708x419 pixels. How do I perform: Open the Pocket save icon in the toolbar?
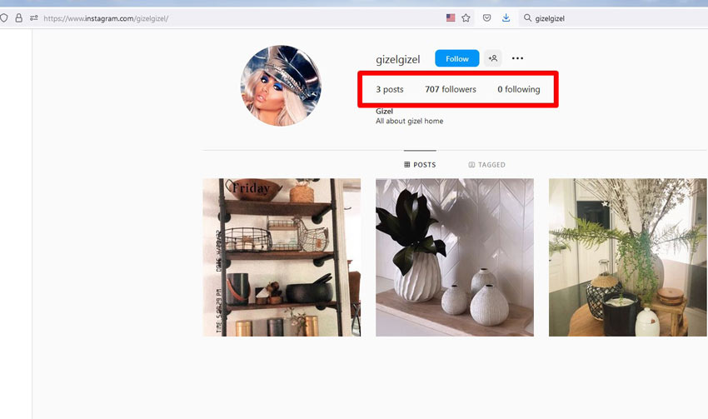pyautogui.click(x=487, y=17)
